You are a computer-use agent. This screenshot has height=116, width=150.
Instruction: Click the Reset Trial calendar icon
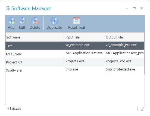76,21
